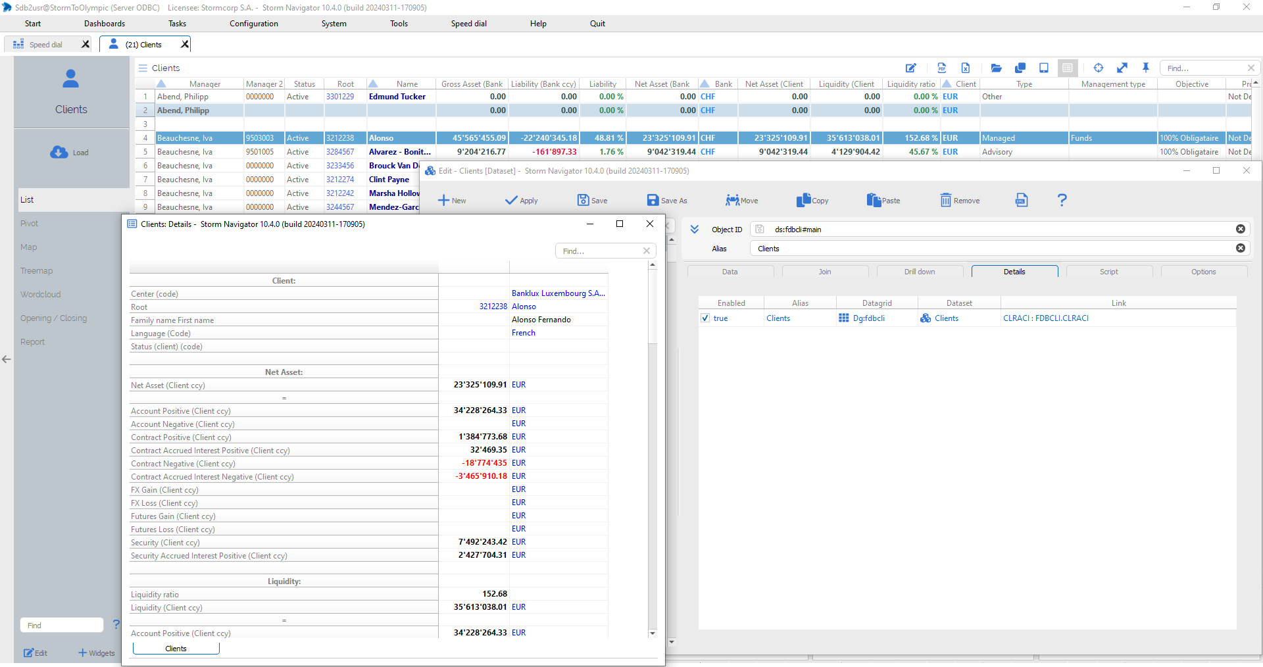The image size is (1263, 667).
Task: Click the help question mark beside sidebar Find
Action: click(x=116, y=624)
